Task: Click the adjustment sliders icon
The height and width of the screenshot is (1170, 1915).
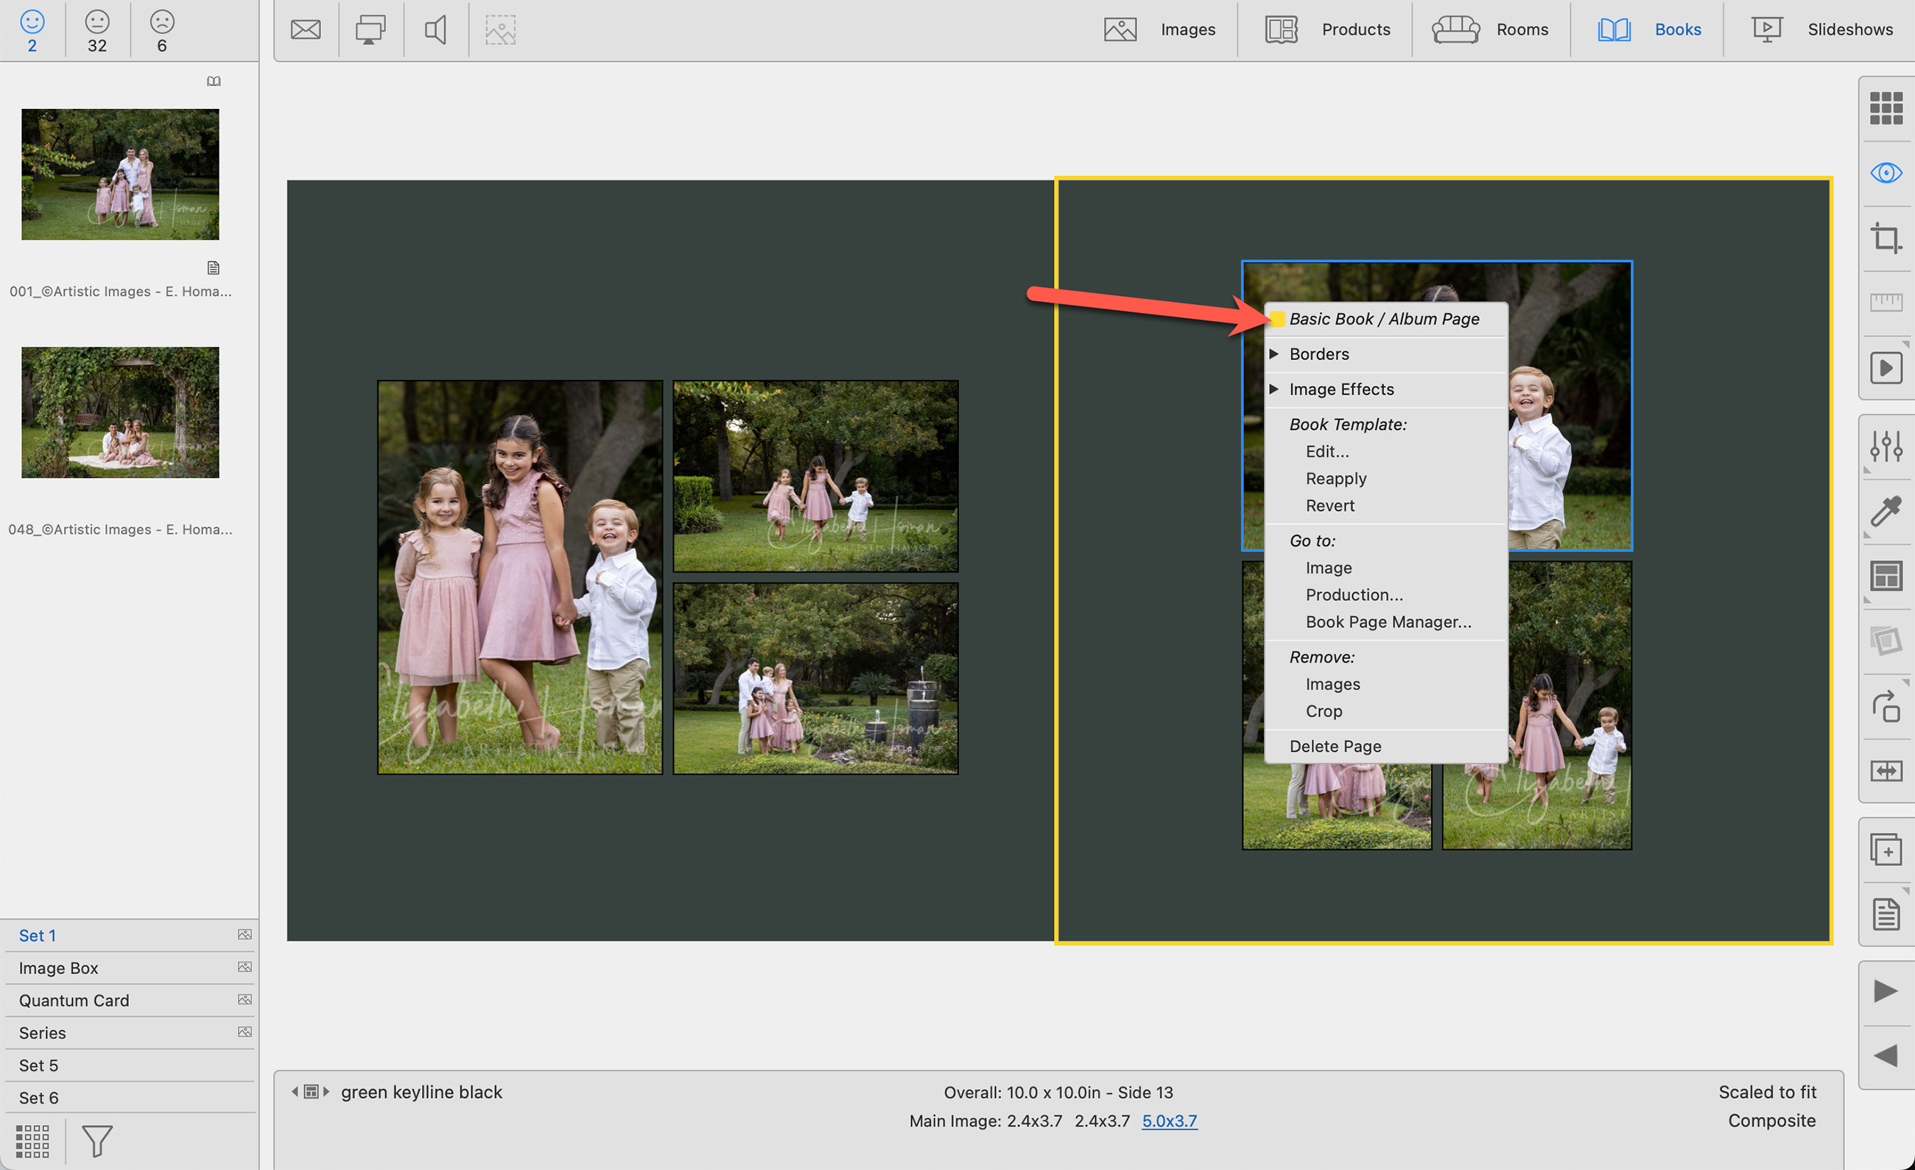Action: click(1886, 446)
